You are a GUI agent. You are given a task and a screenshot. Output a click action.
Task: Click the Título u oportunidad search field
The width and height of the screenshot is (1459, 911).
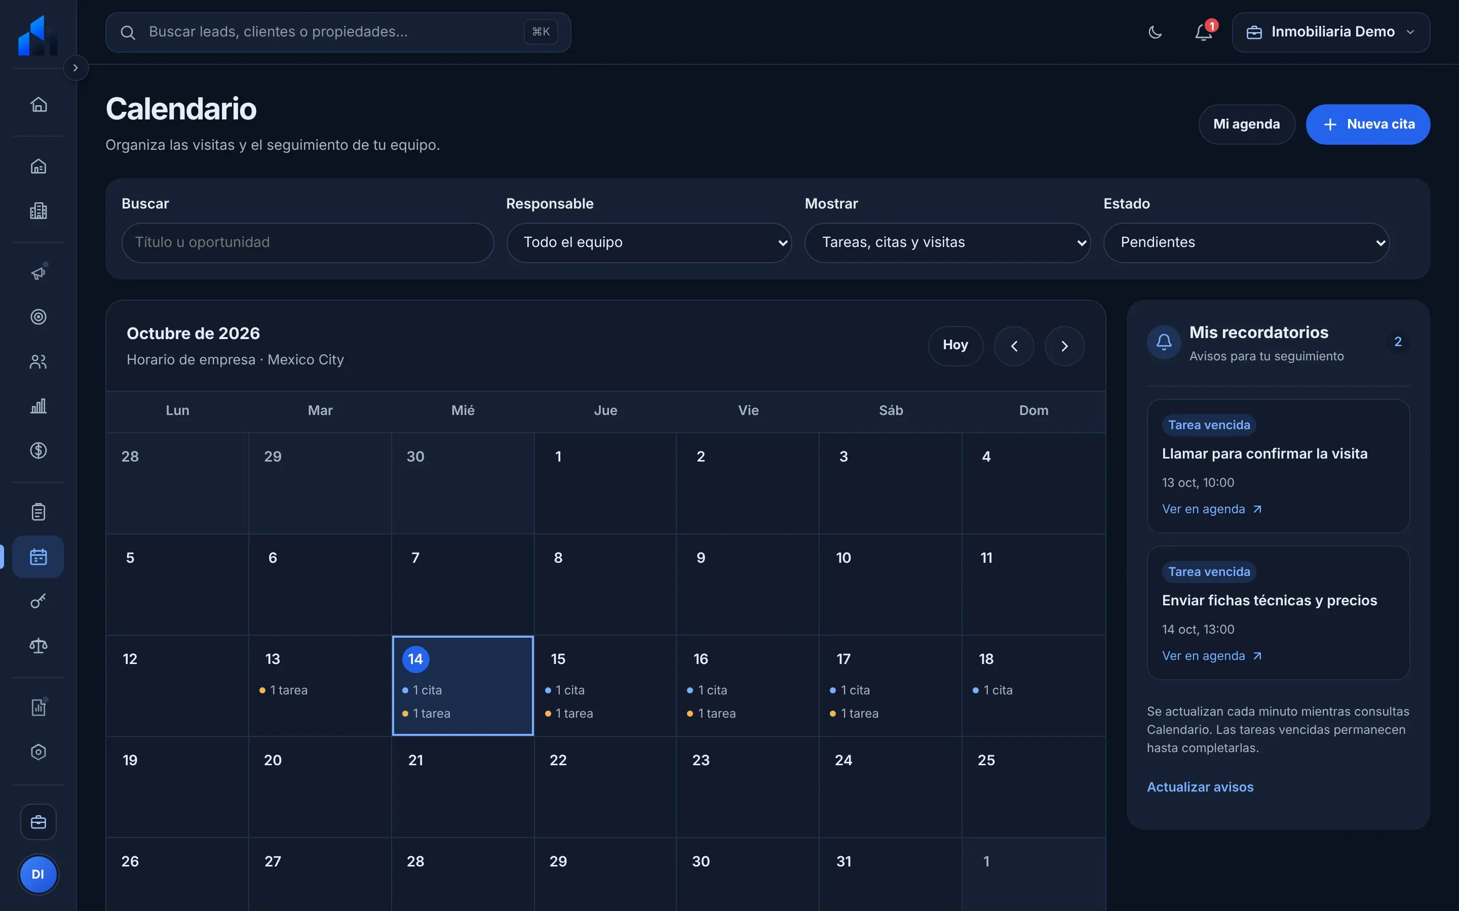(x=308, y=242)
